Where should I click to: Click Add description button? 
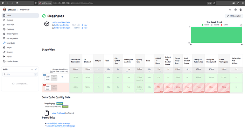pos(234,16)
